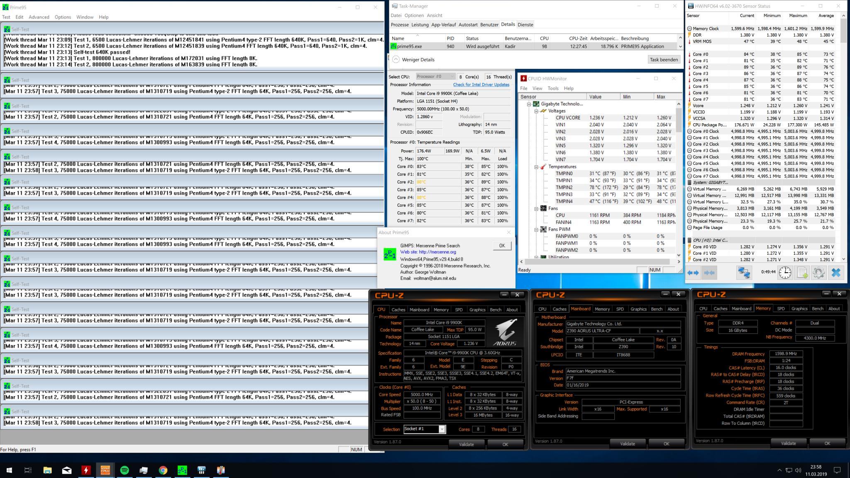Open the notification center icon
This screenshot has width=850, height=478.
[837, 470]
